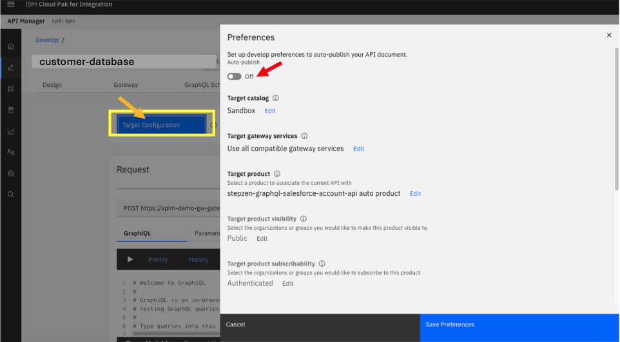The height and width of the screenshot is (342, 620).
Task: Open Develop pencil icon in sidebar
Action: pos(10,68)
